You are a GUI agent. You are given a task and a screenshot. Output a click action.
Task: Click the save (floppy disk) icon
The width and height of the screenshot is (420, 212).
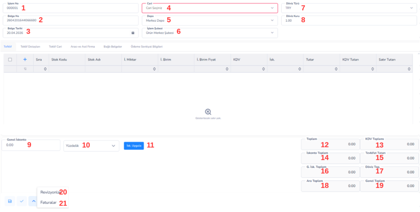click(x=10, y=201)
